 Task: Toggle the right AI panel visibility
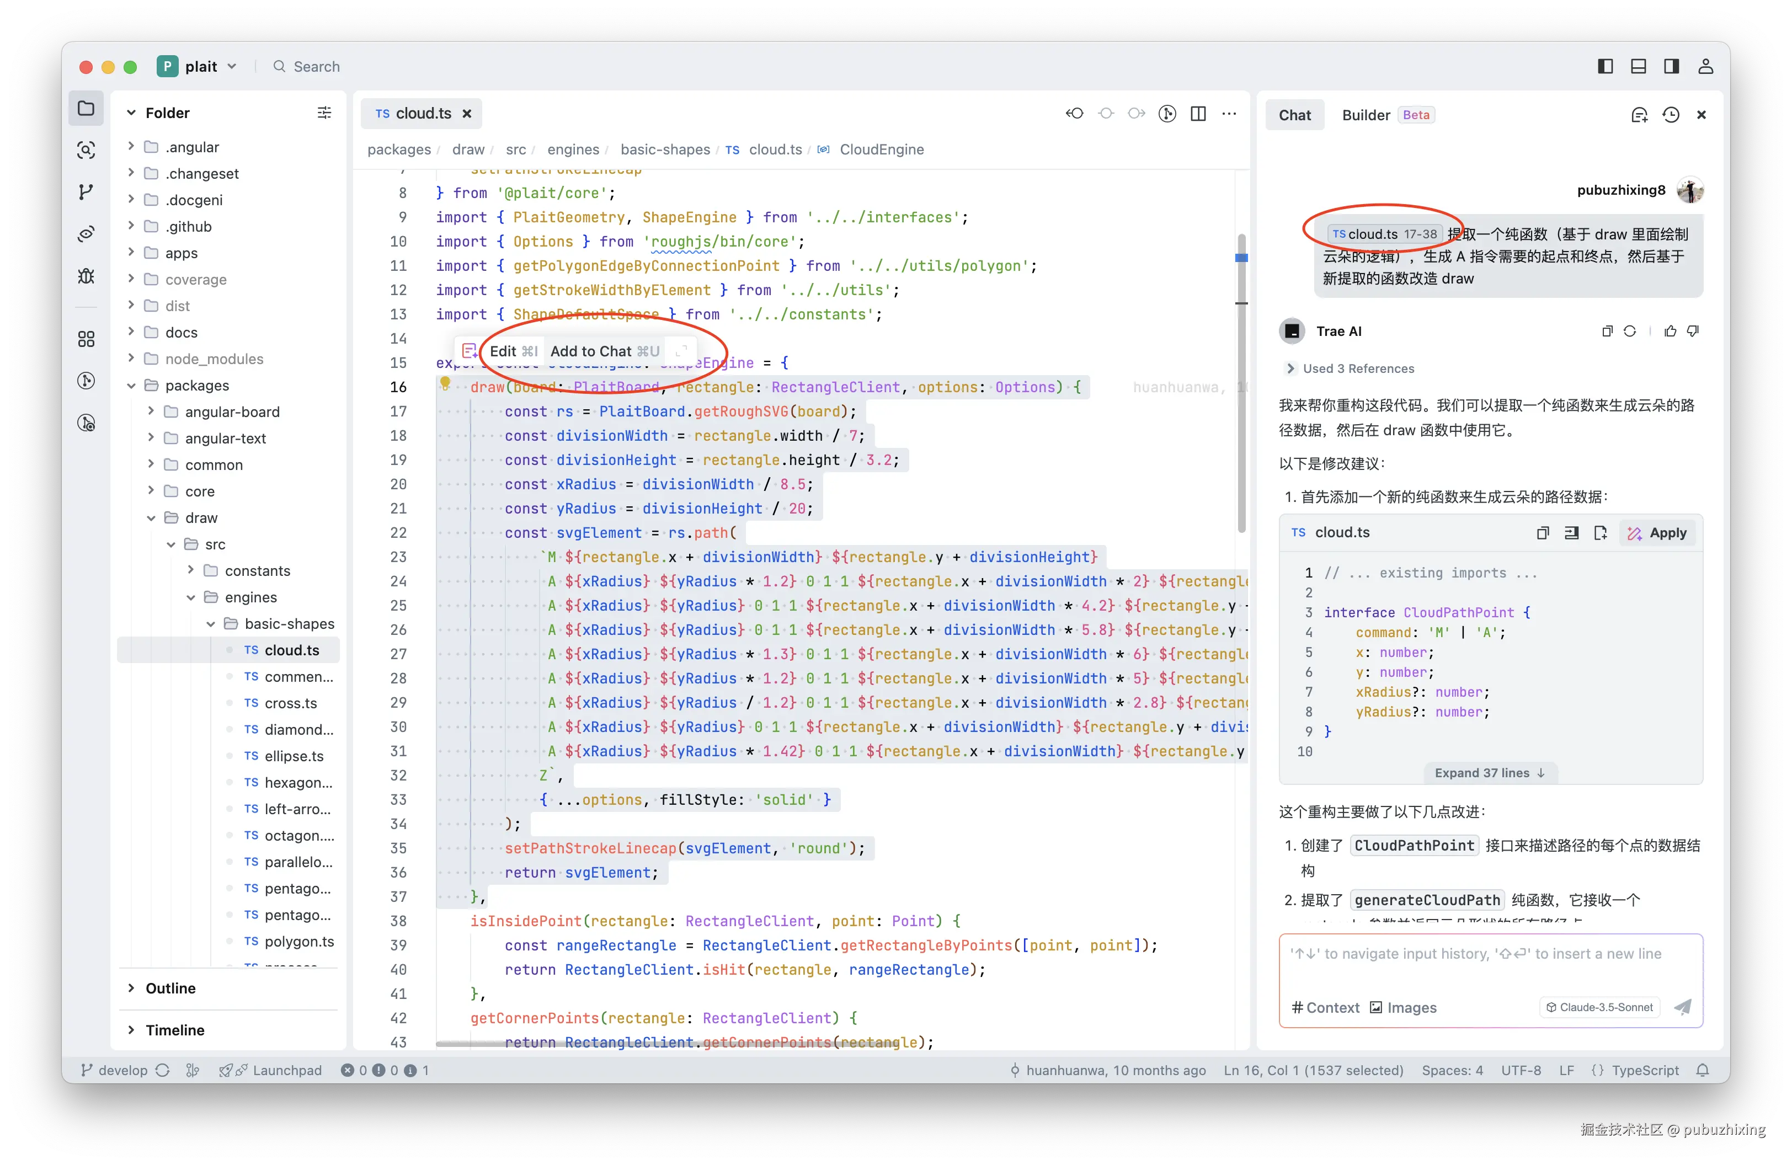pyautogui.click(x=1671, y=66)
